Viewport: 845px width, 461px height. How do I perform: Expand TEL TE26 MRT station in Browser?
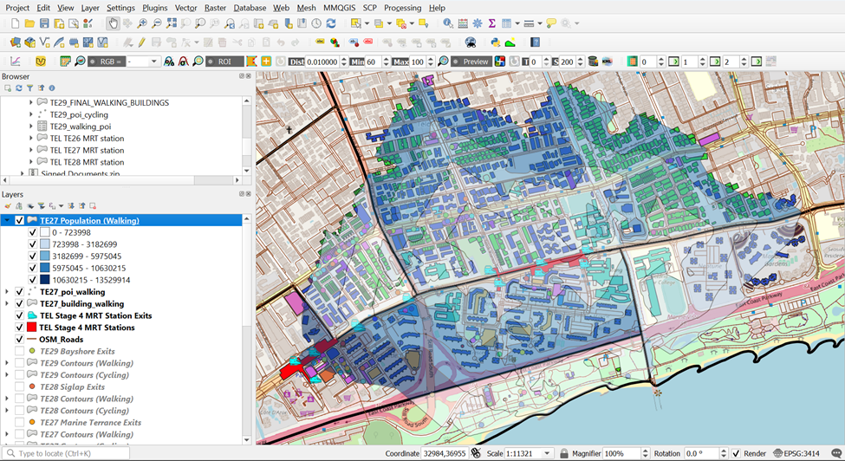[x=31, y=139]
